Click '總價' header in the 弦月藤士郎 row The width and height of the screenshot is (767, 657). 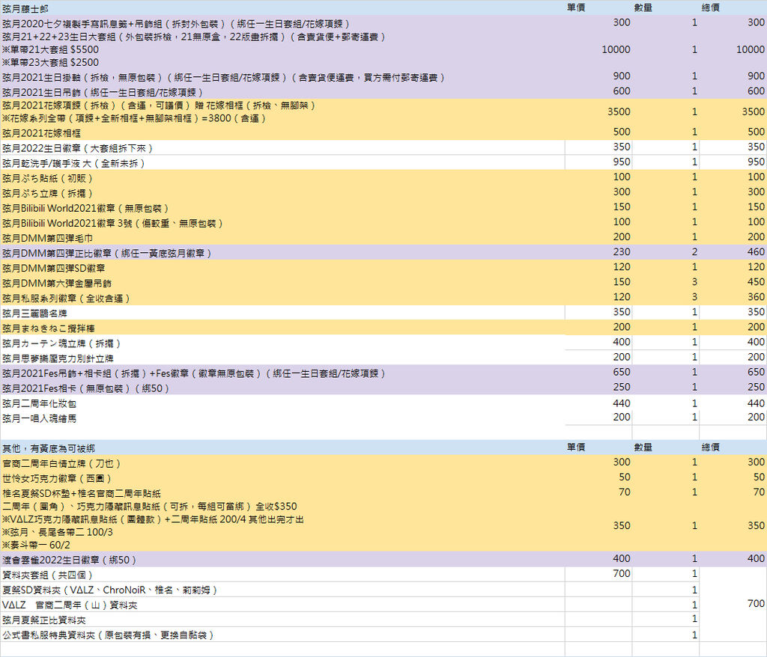coord(710,7)
